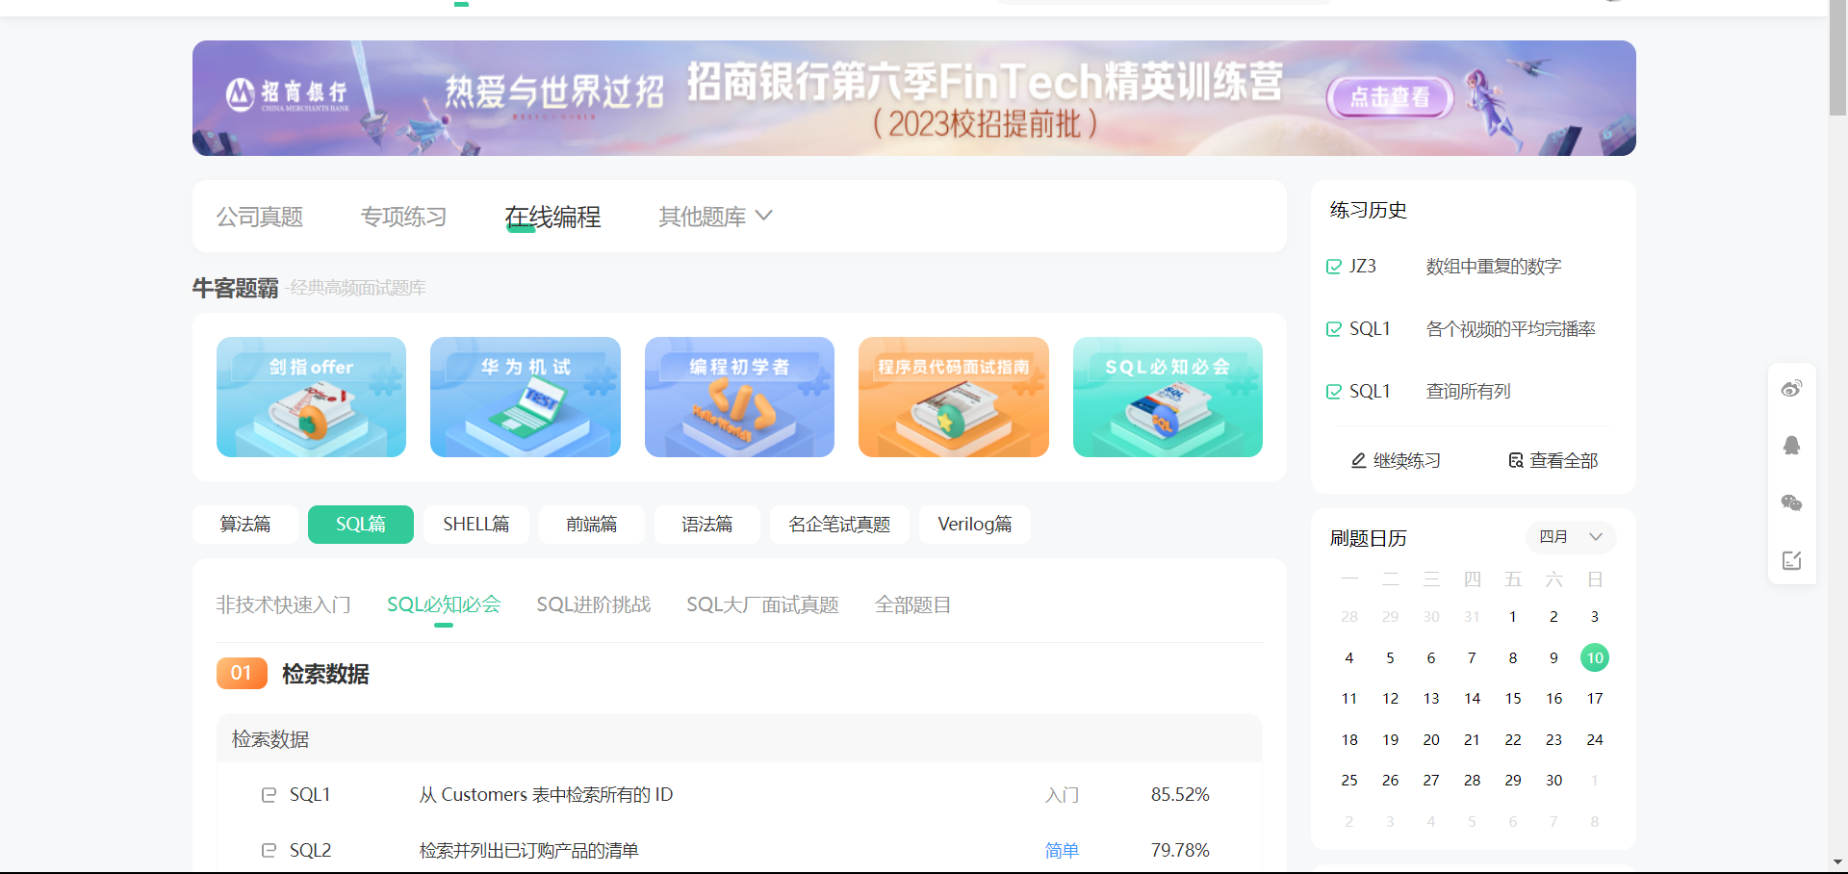This screenshot has width=1848, height=874.
Task: Select the 语法篇 category
Action: click(x=707, y=525)
